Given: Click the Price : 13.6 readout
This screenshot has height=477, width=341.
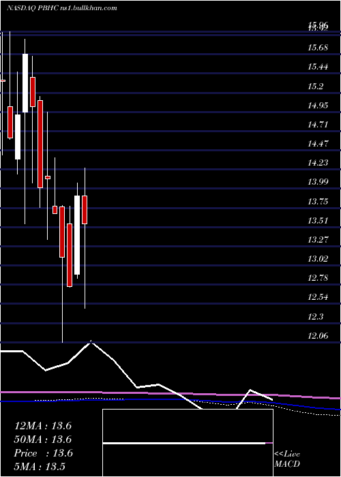Looking at the screenshot, I should click(x=43, y=453).
